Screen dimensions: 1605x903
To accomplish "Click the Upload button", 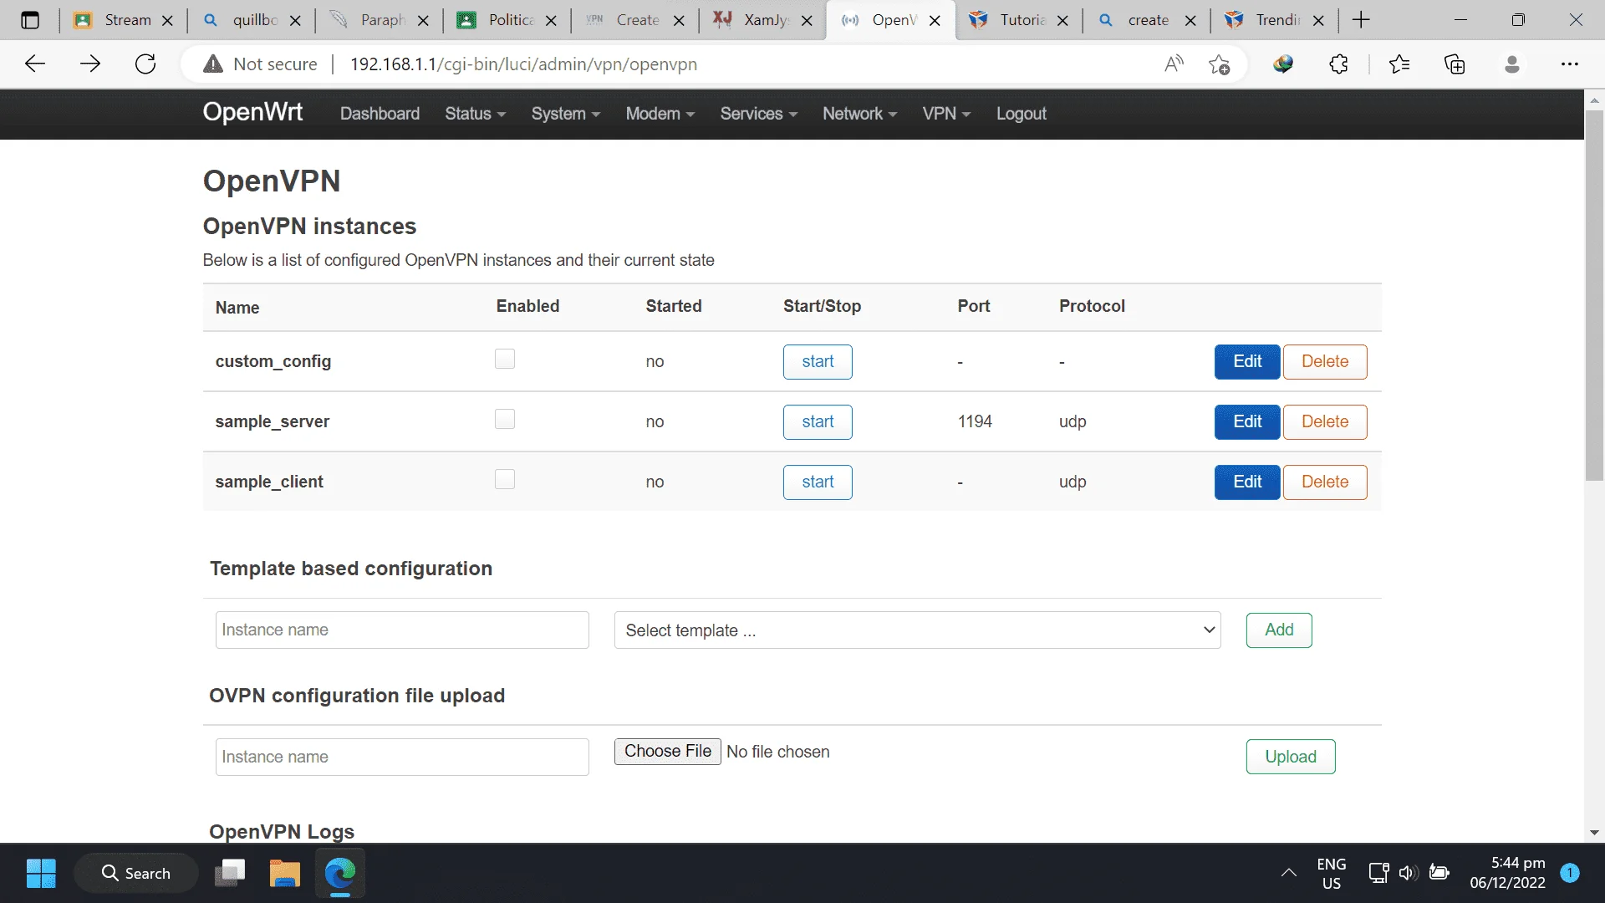I will [1291, 757].
